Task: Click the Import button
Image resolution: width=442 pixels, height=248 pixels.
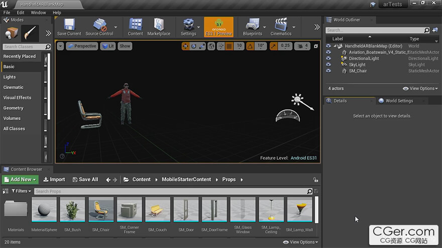Action: (x=54, y=179)
